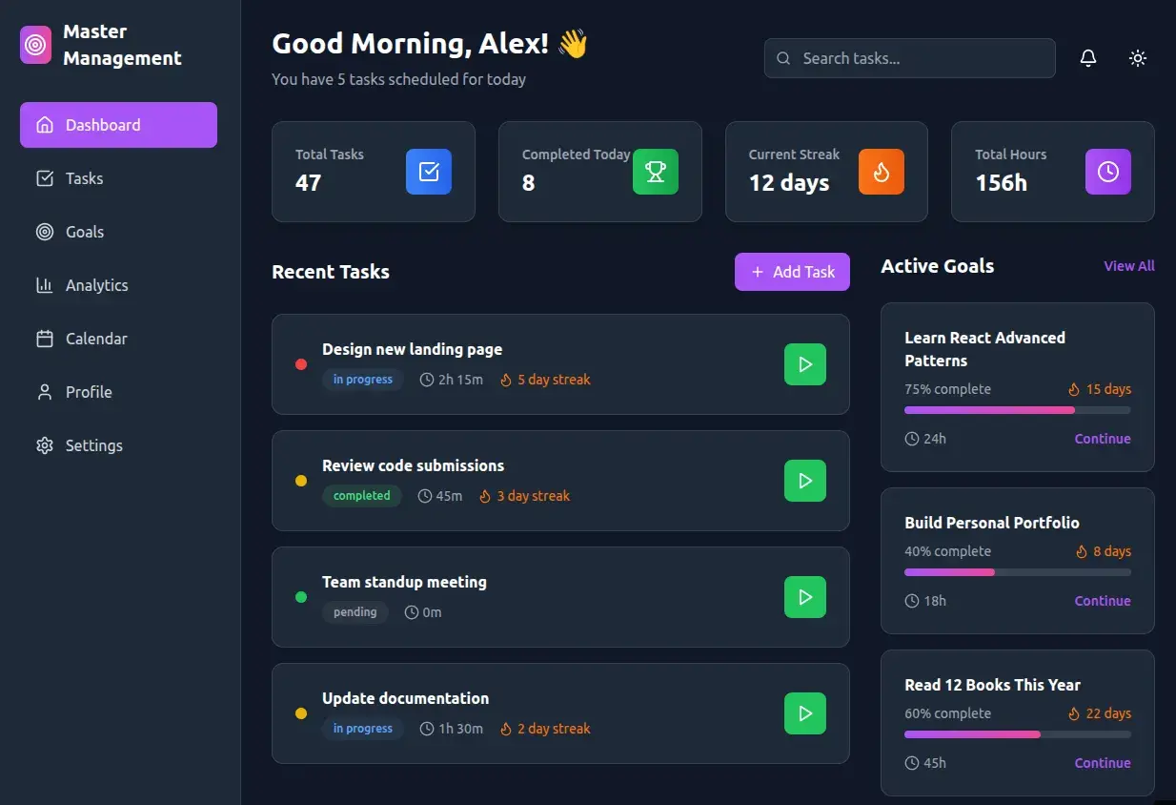Viewport: 1176px width, 805px height.
Task: Click red priority dot on Design landing page
Action: pos(301,364)
